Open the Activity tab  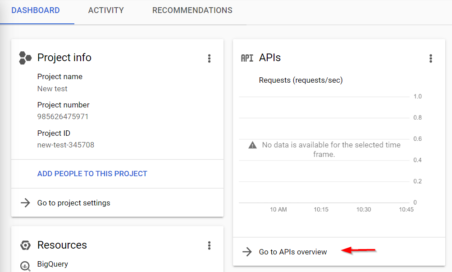pos(106,10)
